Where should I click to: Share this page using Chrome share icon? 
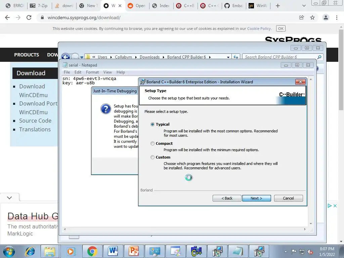302,17
